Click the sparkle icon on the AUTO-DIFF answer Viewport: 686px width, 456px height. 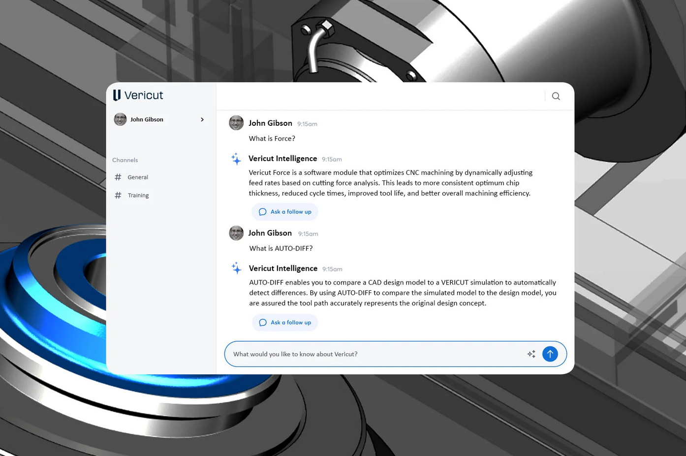(237, 268)
